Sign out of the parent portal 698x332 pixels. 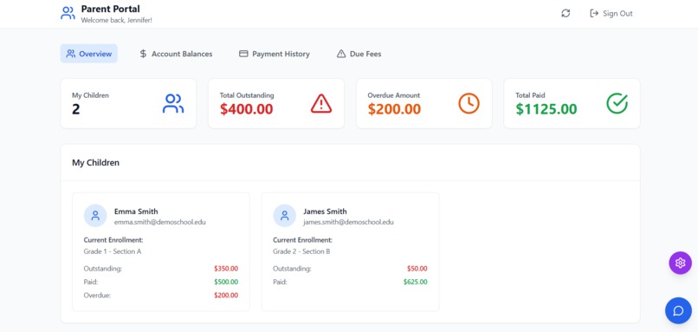611,13
